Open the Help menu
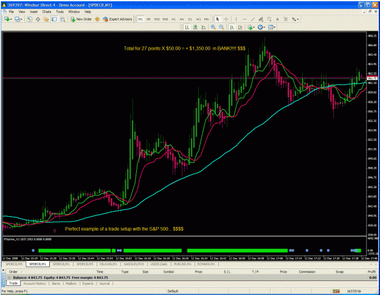Screen dimensions: 380x295 [x=88, y=12]
